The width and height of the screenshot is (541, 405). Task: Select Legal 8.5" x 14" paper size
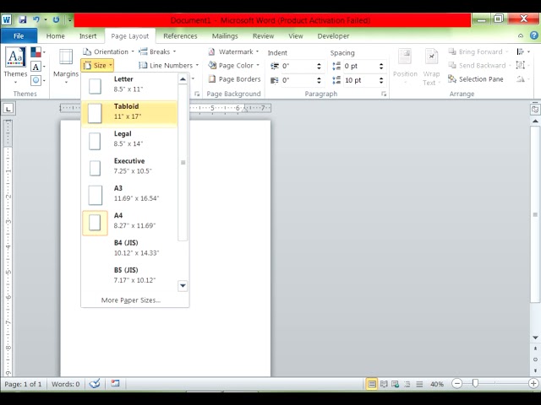click(129, 141)
